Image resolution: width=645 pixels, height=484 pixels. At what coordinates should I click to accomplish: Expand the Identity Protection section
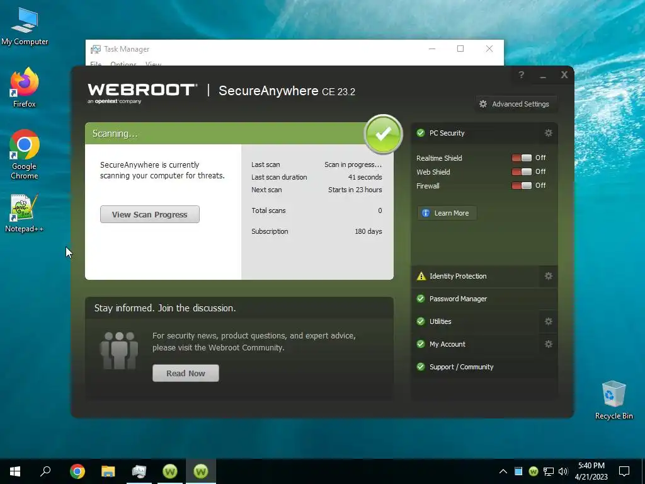(475, 276)
